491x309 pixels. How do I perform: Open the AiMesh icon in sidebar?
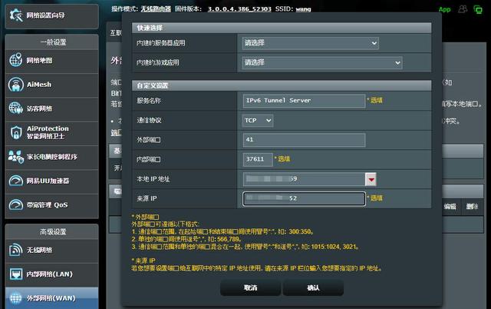point(15,85)
